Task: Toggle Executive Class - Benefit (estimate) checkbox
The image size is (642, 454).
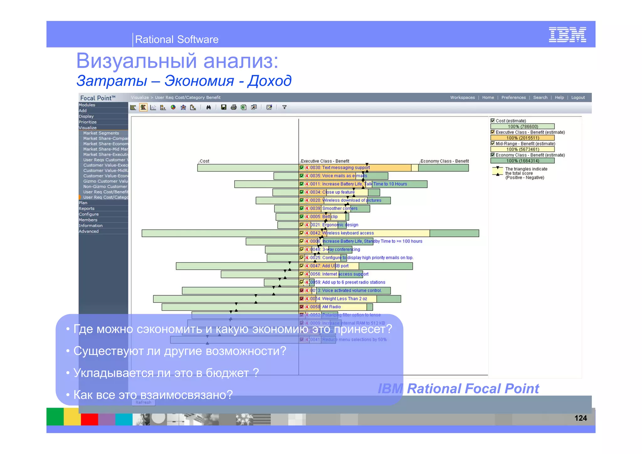Action: pyautogui.click(x=493, y=132)
